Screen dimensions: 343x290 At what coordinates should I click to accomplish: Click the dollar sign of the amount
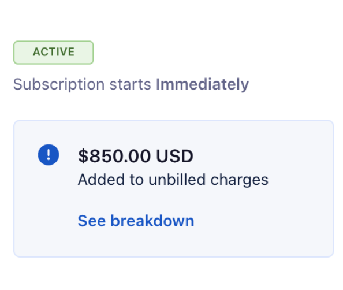point(83,157)
